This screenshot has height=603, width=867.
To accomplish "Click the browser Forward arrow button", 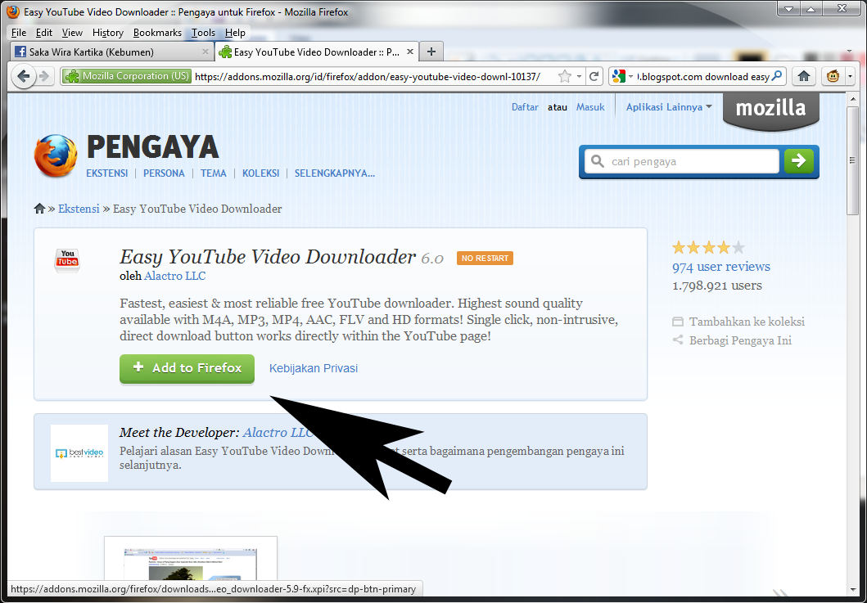I will pos(43,76).
